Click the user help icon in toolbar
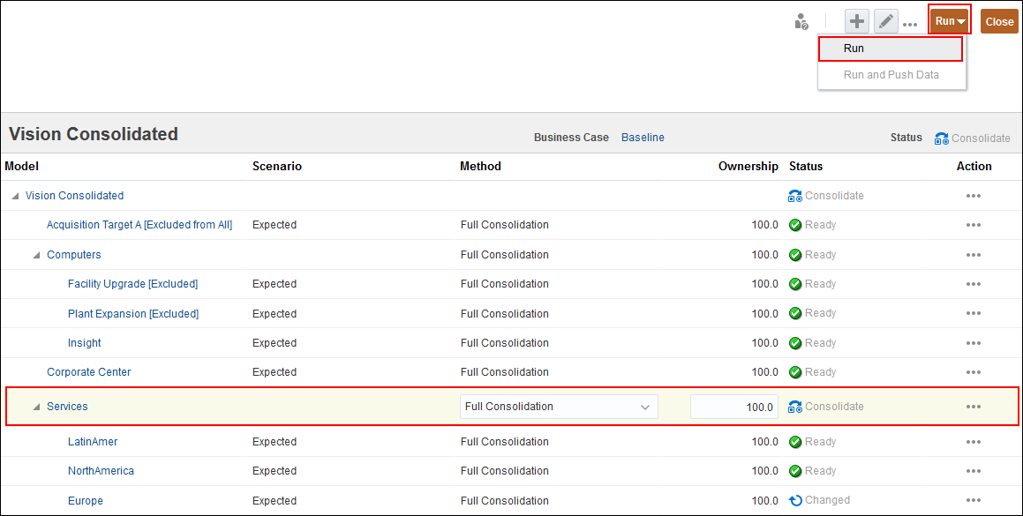Image resolution: width=1023 pixels, height=516 pixels. tap(801, 22)
